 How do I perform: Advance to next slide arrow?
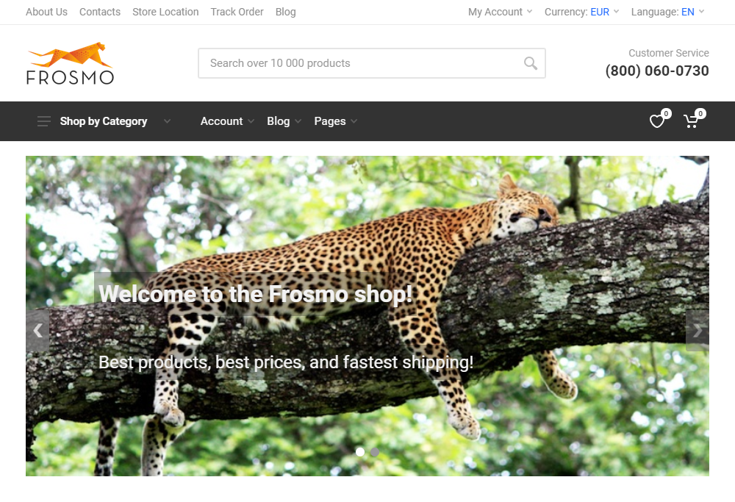[x=697, y=330]
